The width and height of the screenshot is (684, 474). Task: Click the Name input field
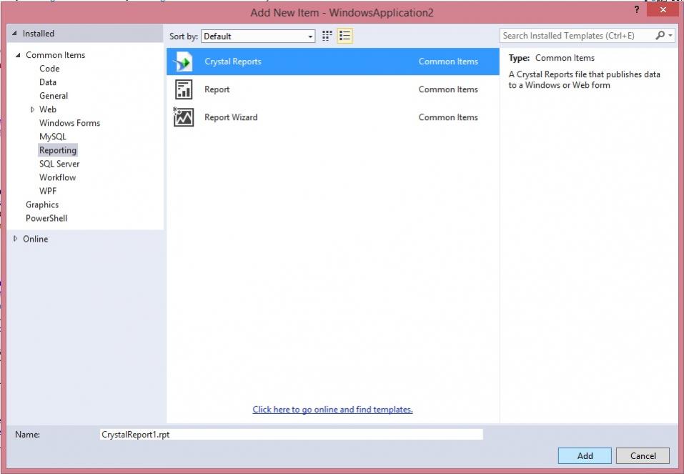point(292,434)
